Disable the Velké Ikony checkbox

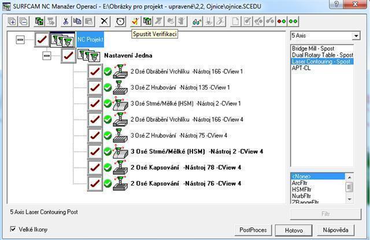point(13,229)
